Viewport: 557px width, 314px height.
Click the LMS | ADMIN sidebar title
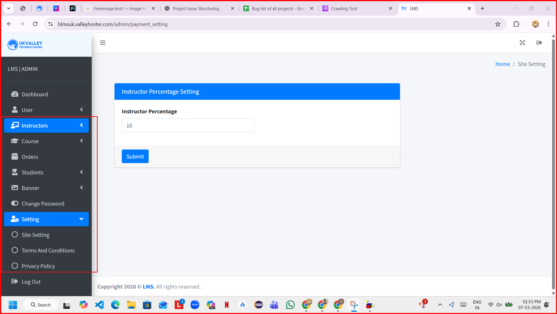(x=23, y=69)
